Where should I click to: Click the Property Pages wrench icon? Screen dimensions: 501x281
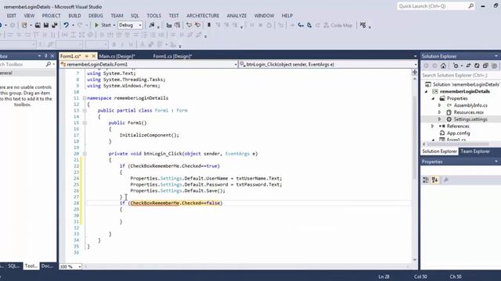(x=446, y=180)
